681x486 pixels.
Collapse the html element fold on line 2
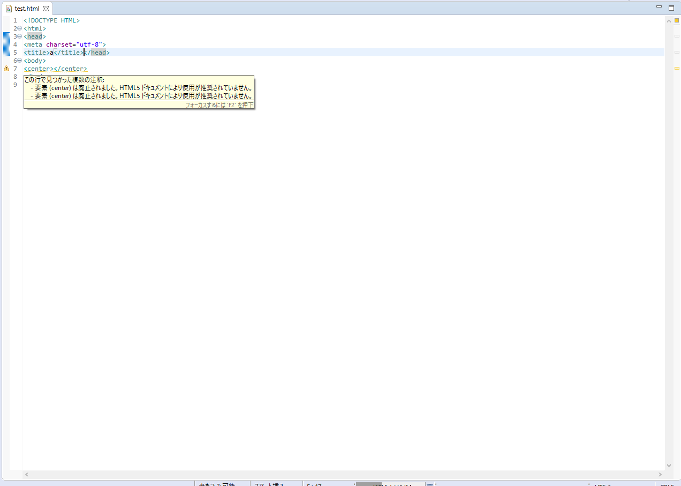point(19,28)
